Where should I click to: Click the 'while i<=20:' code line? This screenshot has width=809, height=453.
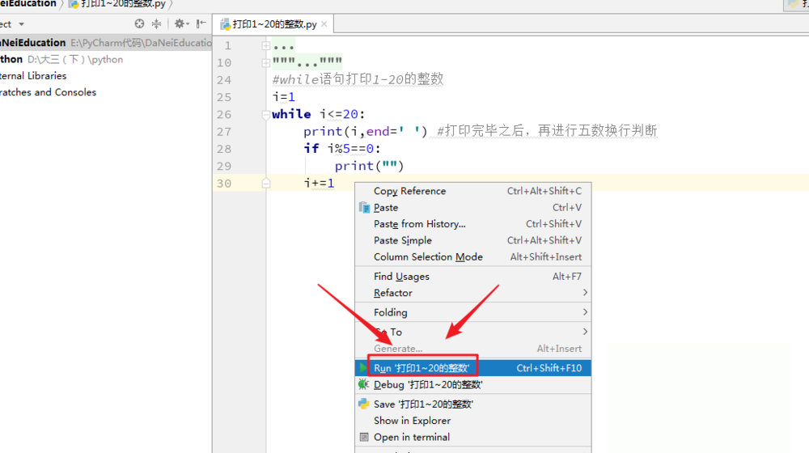(318, 115)
